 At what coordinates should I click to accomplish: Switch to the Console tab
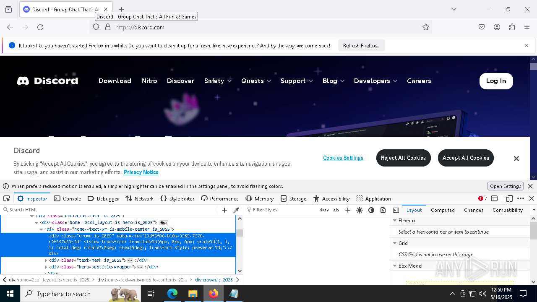(x=67, y=198)
